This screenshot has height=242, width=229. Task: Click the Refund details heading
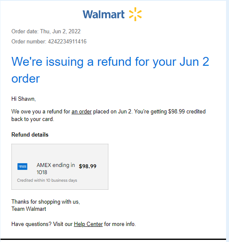(30, 134)
